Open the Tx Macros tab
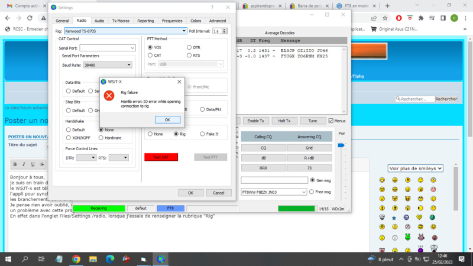The width and height of the screenshot is (473, 266). tap(121, 21)
